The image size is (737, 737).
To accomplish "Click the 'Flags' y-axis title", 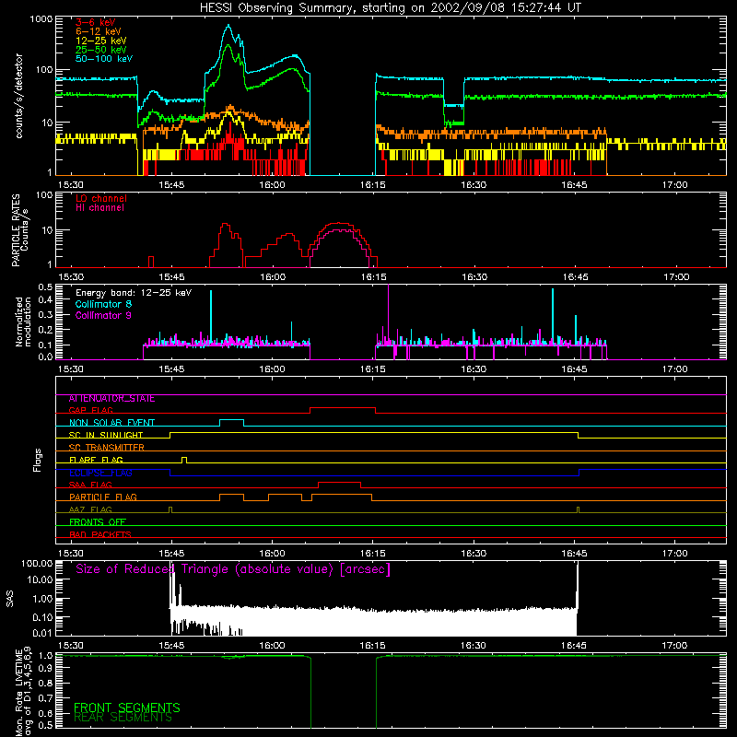I will coord(38,460).
